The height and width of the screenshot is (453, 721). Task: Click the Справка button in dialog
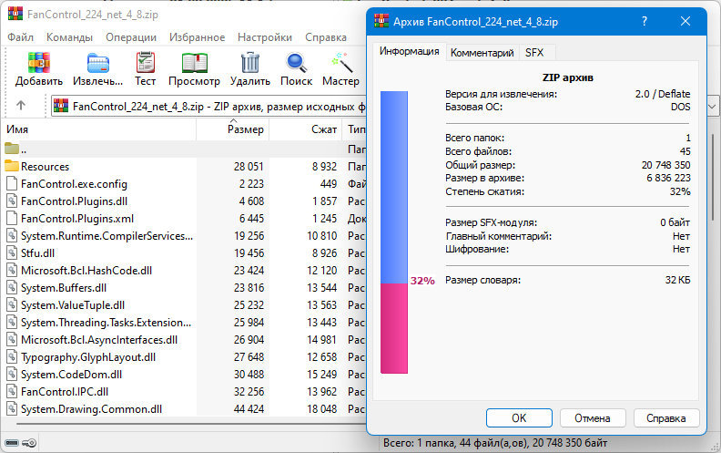tap(666, 418)
